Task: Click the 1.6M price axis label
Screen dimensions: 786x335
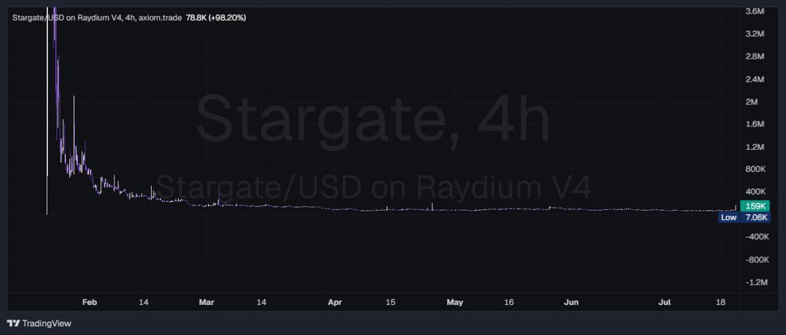Action: pyautogui.click(x=755, y=124)
